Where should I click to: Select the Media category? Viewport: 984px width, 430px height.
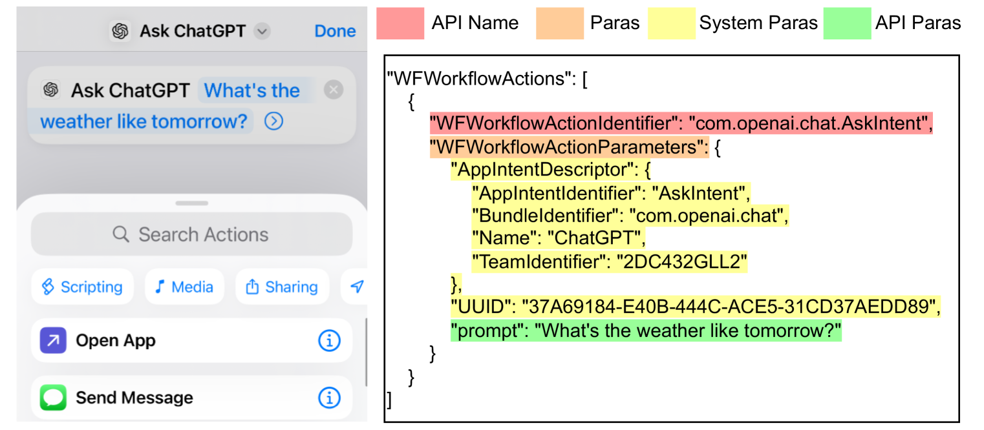tap(184, 287)
